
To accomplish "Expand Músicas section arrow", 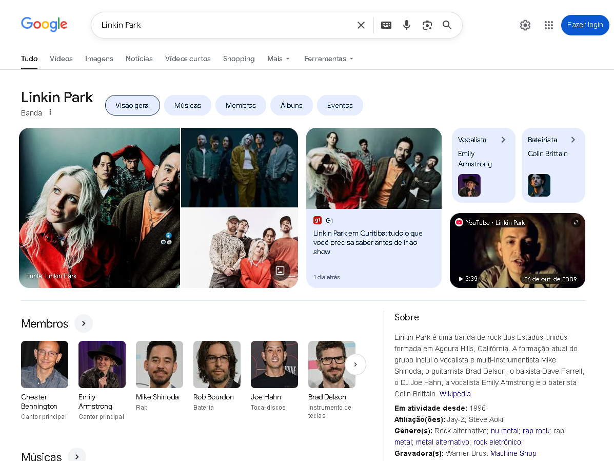I will (77, 456).
